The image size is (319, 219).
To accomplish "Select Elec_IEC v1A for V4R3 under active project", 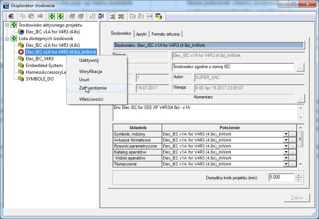I will click(53, 32).
